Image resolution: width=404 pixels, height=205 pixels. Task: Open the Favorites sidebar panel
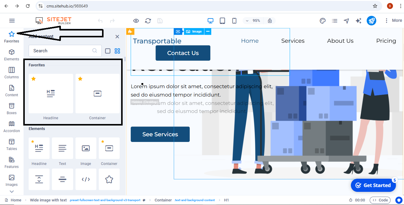[12, 37]
